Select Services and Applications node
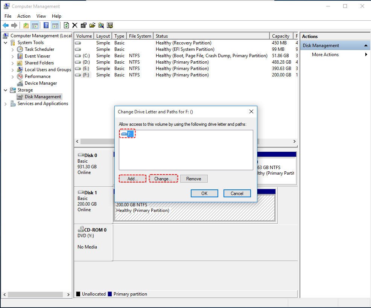 click(x=43, y=104)
